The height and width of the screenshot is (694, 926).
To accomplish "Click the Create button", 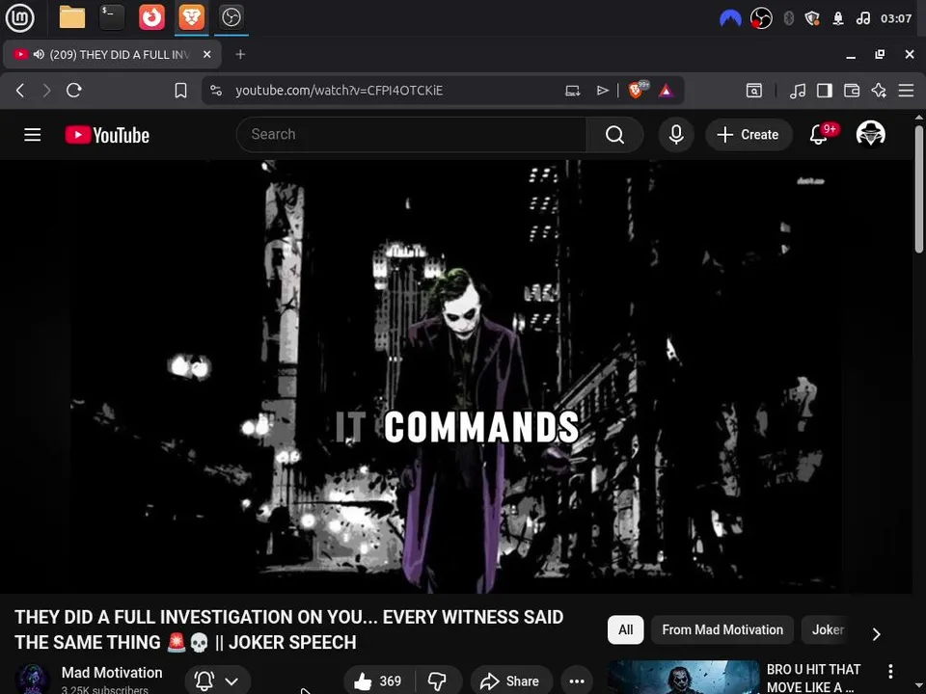I will pos(749,135).
